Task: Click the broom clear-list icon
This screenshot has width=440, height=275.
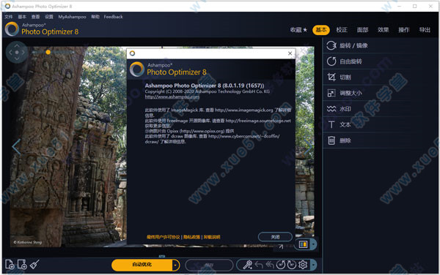Action: pos(34,264)
